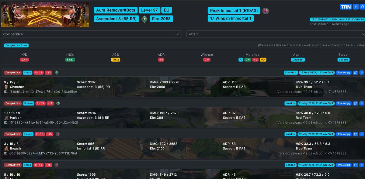Expand details of 1:23 am Lotus match
Image resolution: width=365 pixels, height=179 pixels.
pyautogui.click(x=361, y=72)
